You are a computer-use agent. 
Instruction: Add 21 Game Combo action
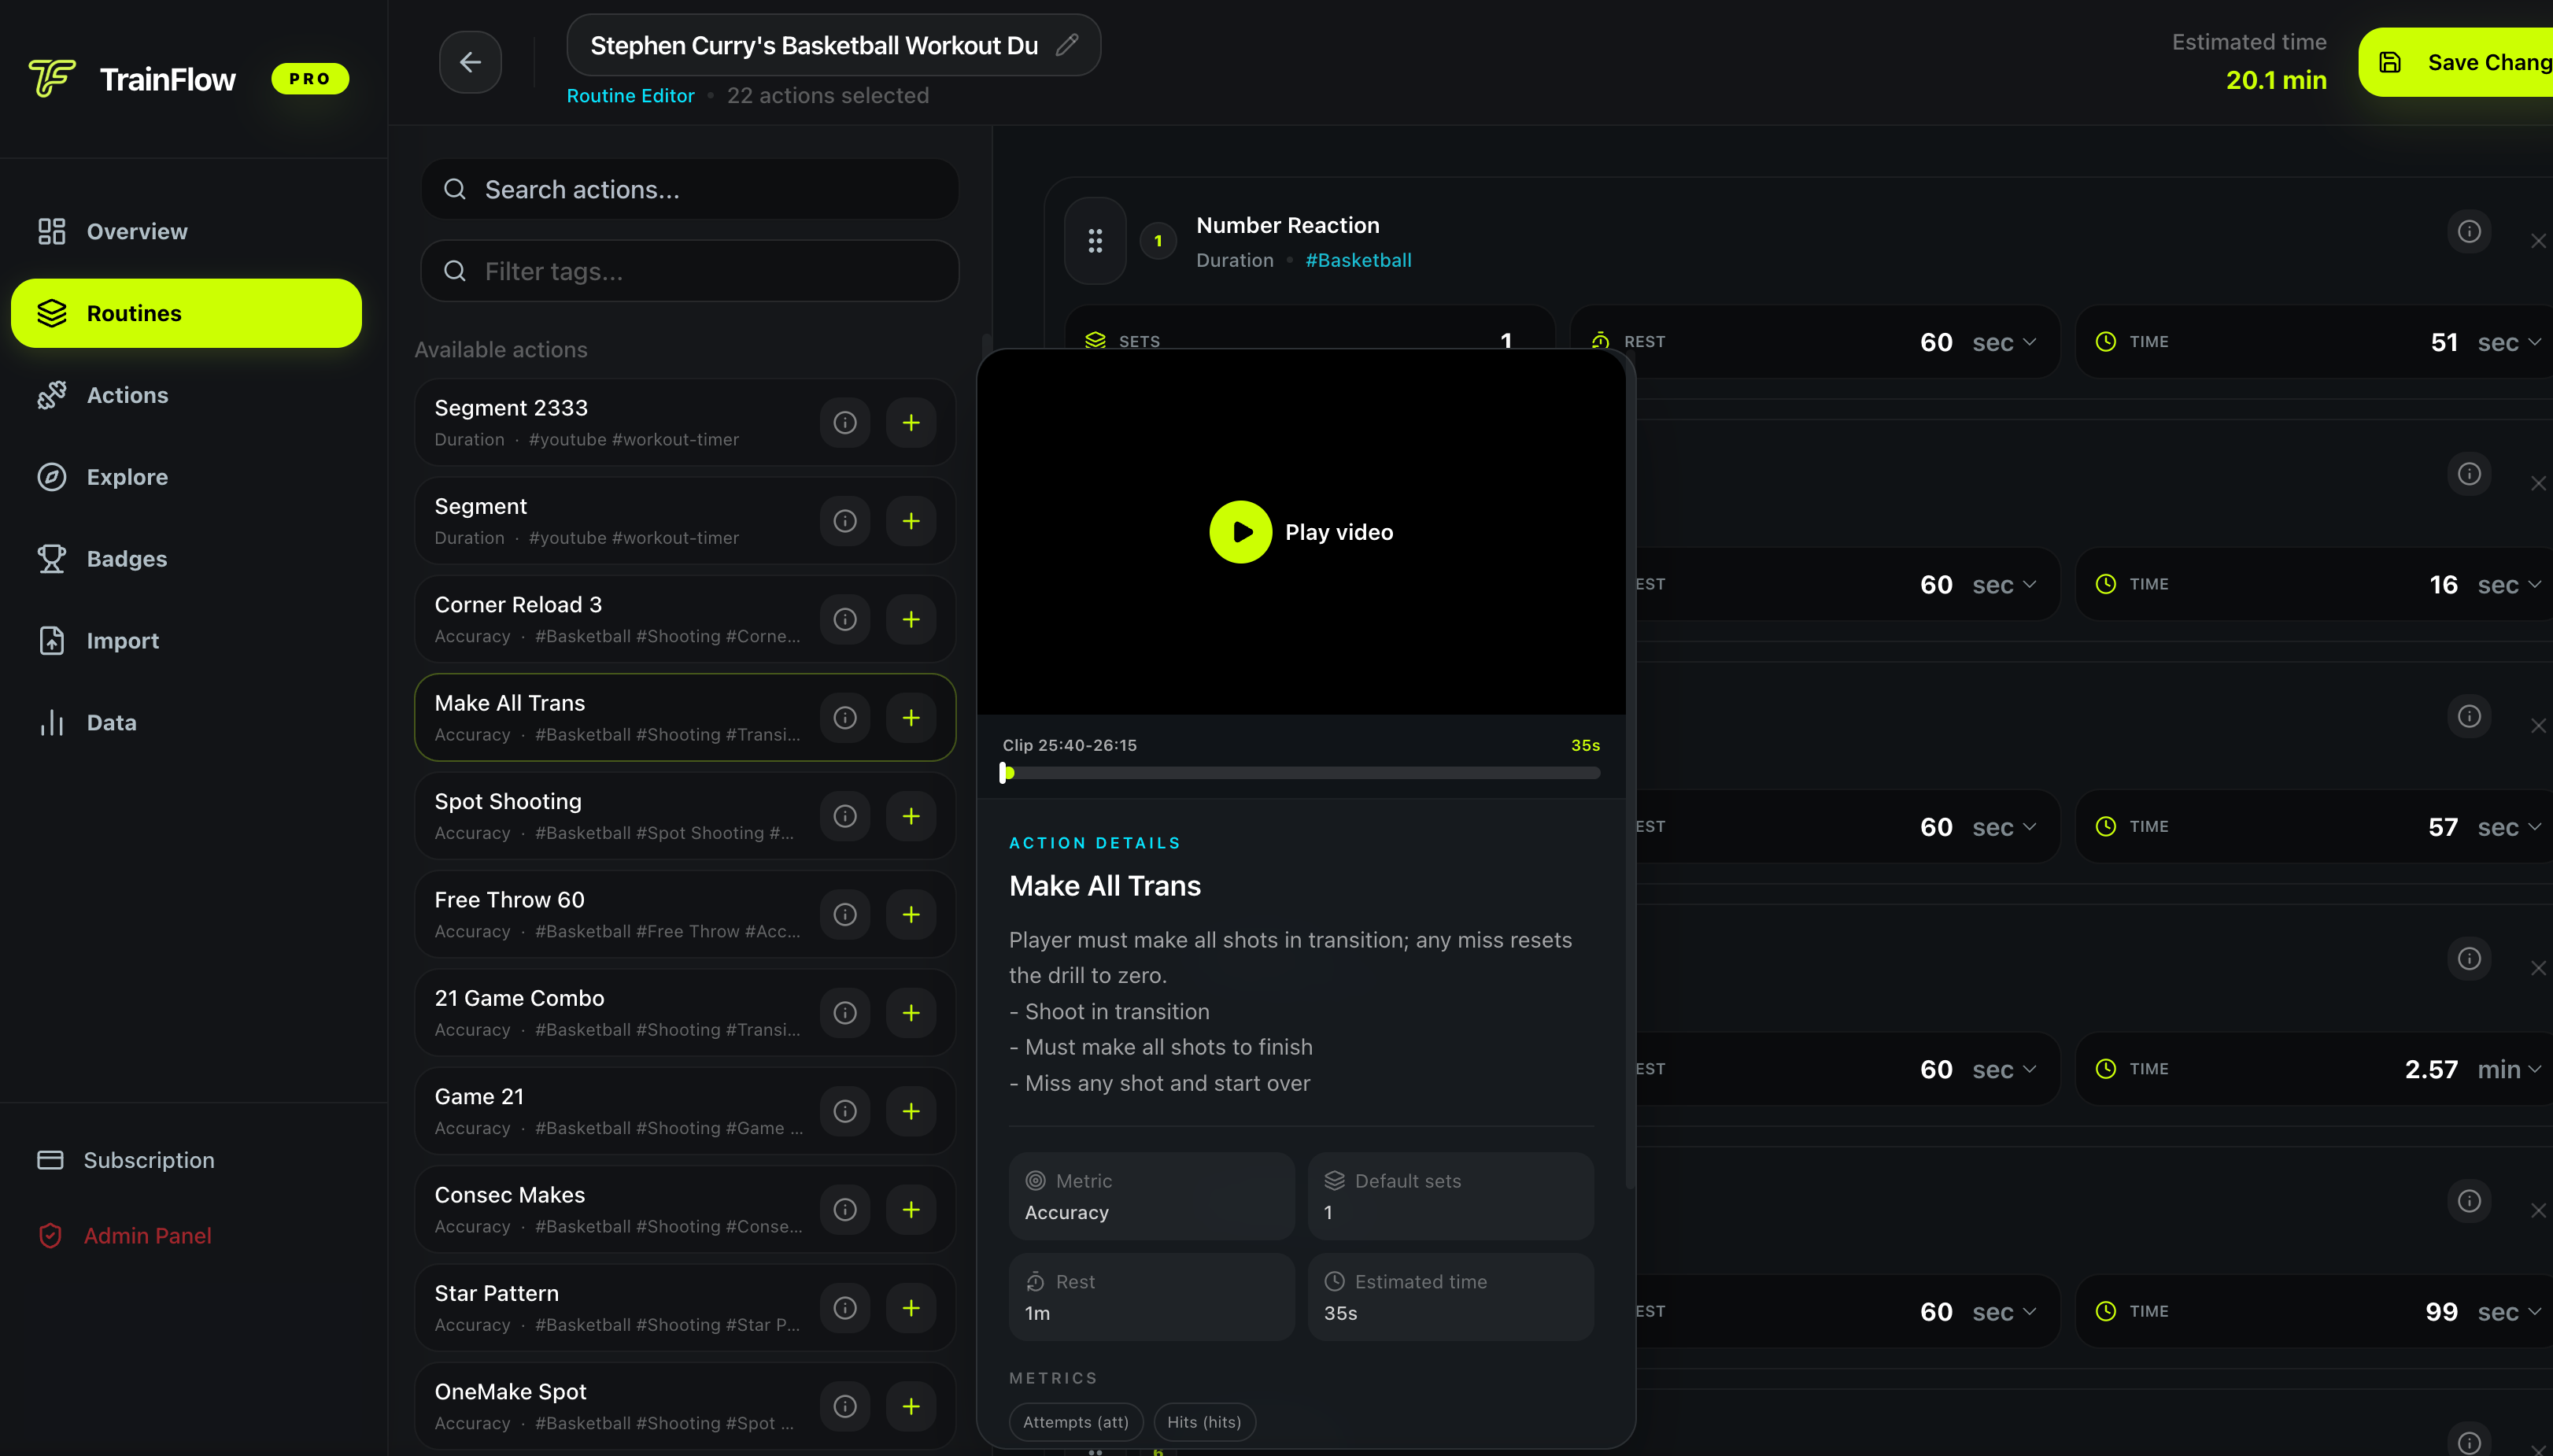(911, 1013)
